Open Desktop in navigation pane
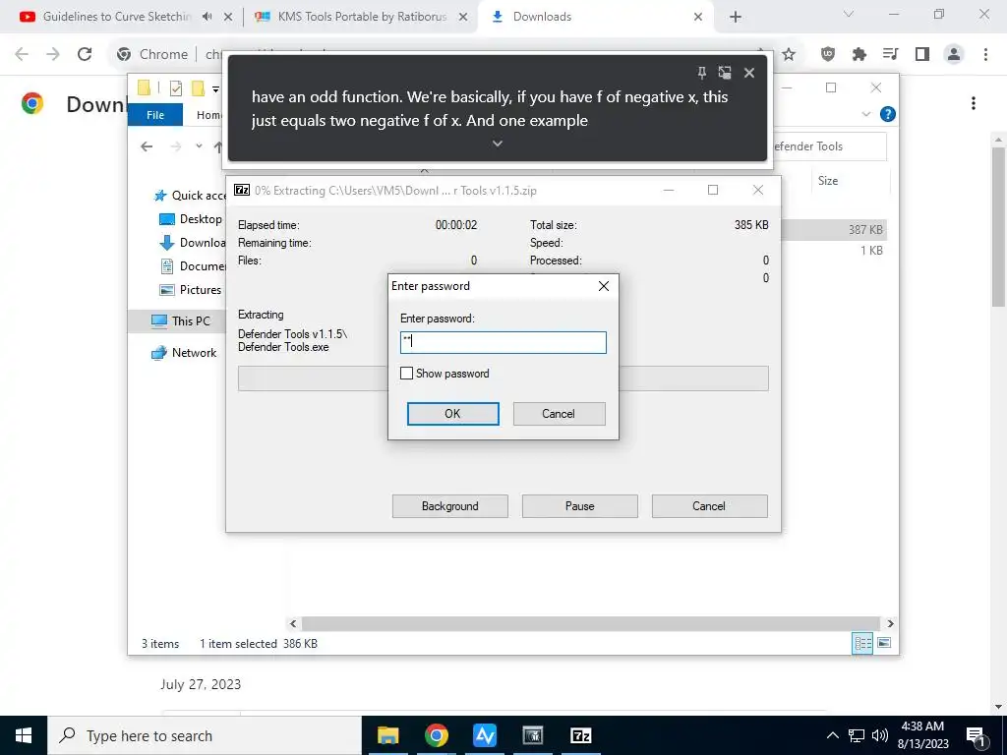This screenshot has width=1007, height=755. point(191,219)
